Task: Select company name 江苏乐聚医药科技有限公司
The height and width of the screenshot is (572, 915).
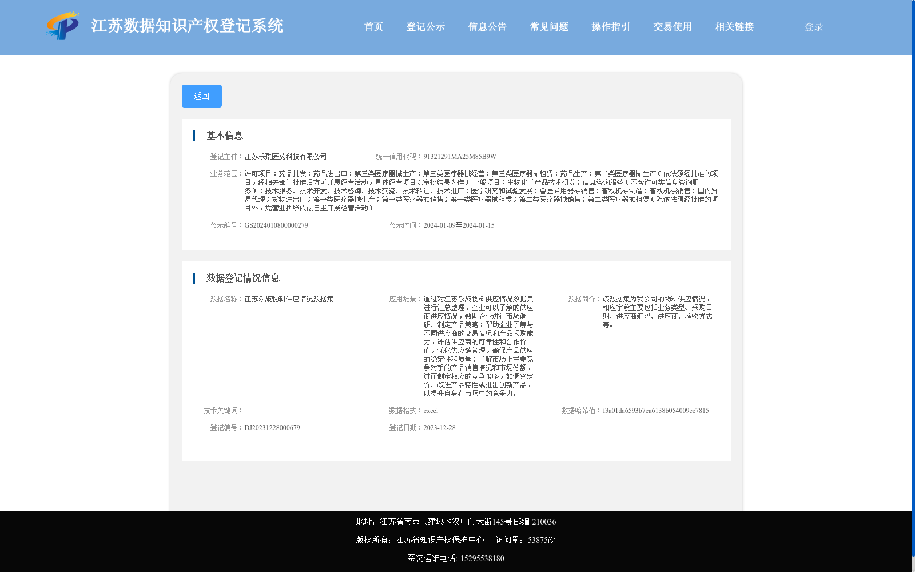Action: (285, 157)
